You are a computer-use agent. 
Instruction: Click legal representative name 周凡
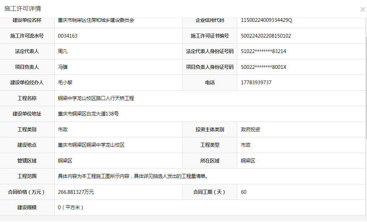(63, 52)
